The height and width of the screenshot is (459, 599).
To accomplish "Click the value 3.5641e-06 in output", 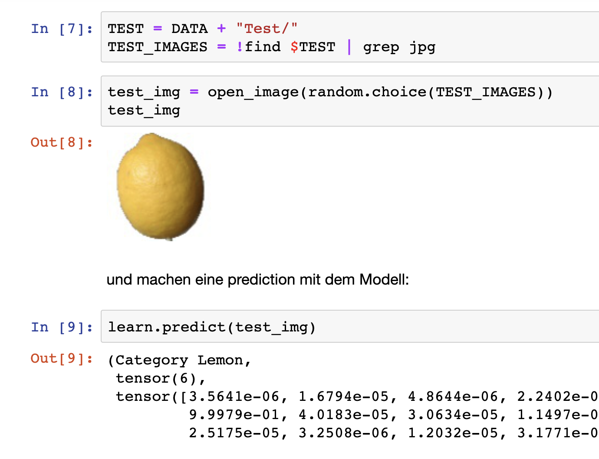I will 234,397.
